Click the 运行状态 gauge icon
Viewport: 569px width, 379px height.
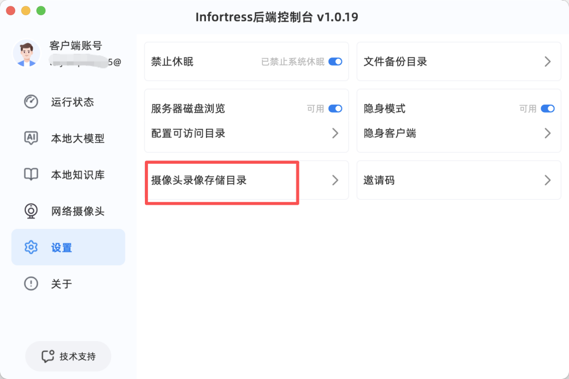(31, 102)
